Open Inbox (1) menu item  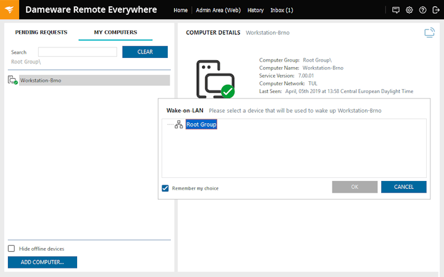[282, 10]
